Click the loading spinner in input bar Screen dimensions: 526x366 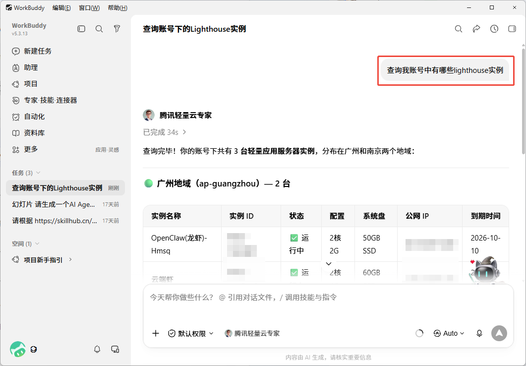coord(419,333)
